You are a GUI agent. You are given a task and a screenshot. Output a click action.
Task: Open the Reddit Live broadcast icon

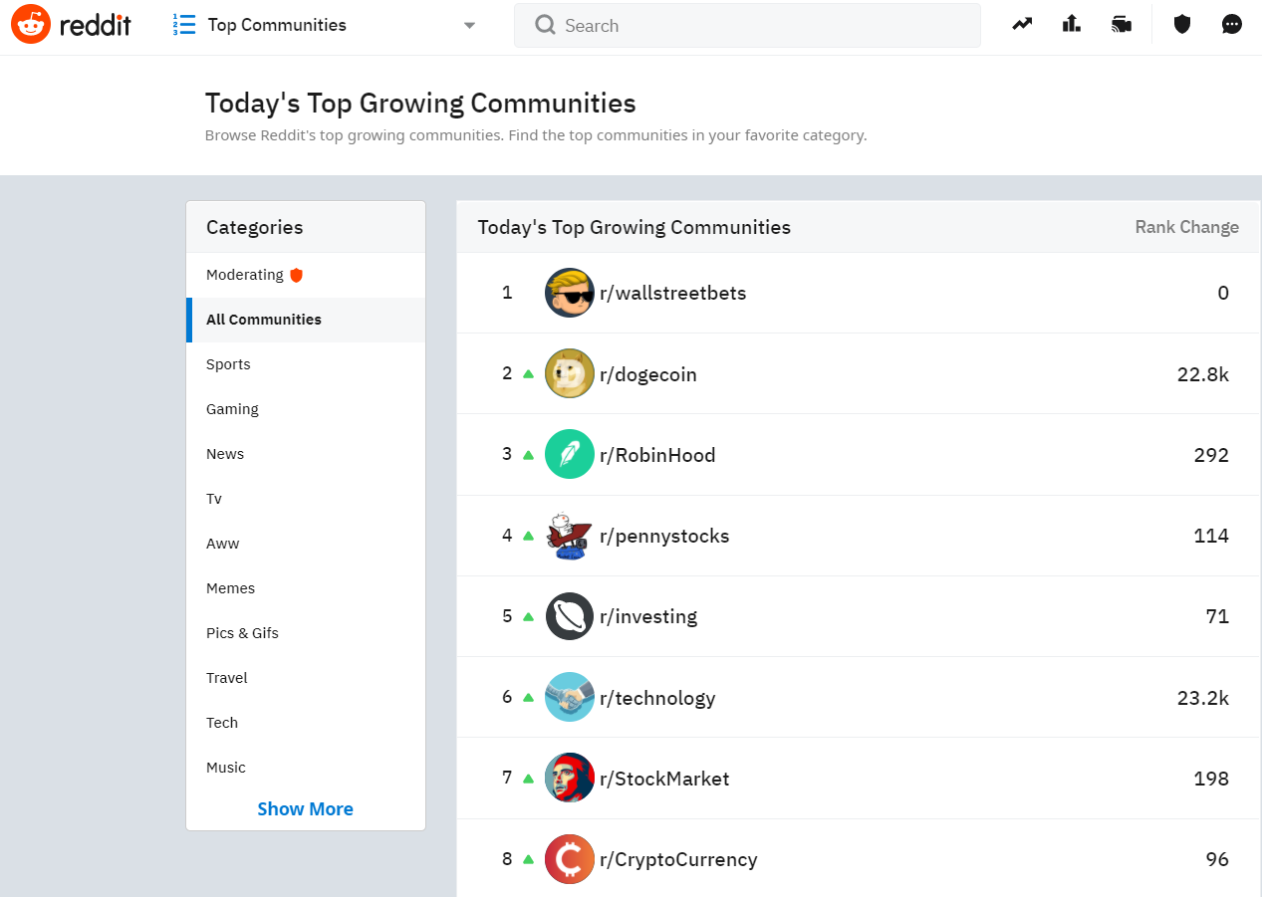pos(1122,25)
